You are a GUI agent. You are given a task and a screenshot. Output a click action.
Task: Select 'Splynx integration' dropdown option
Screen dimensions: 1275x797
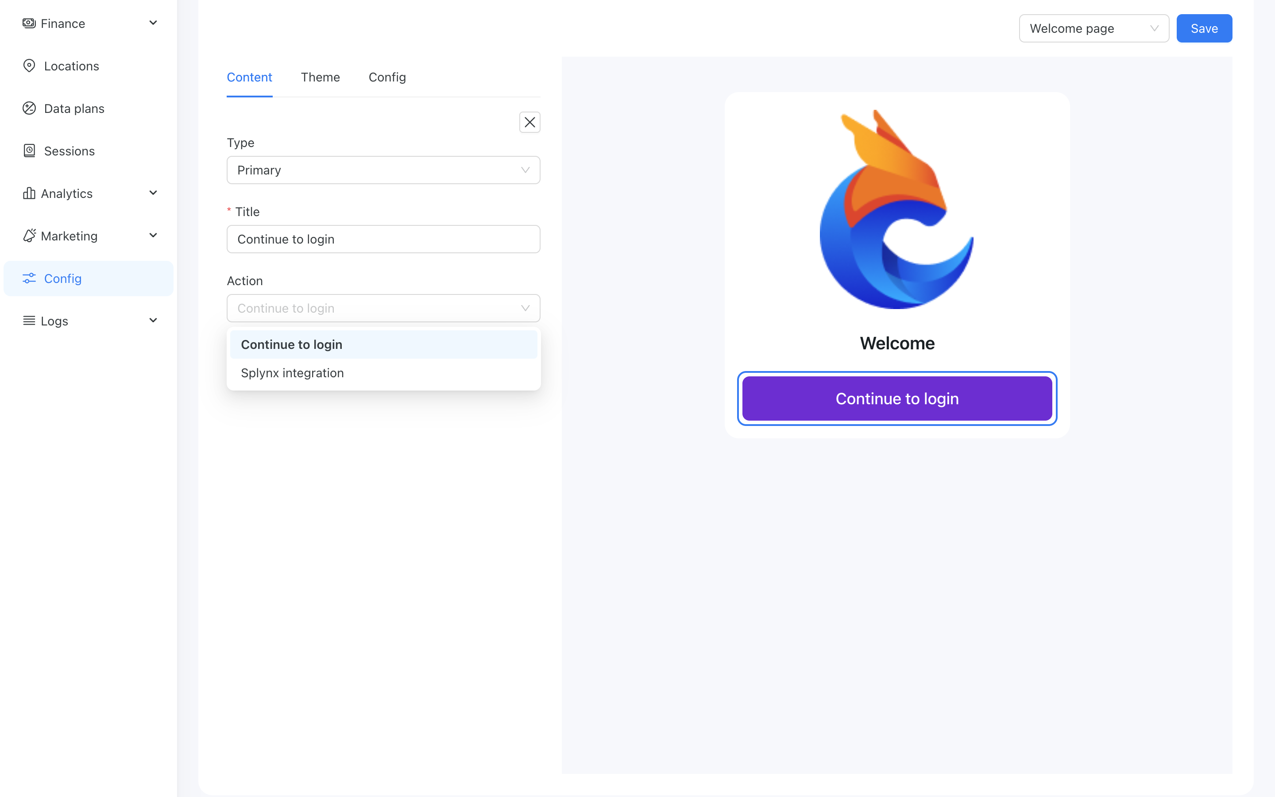pyautogui.click(x=383, y=373)
